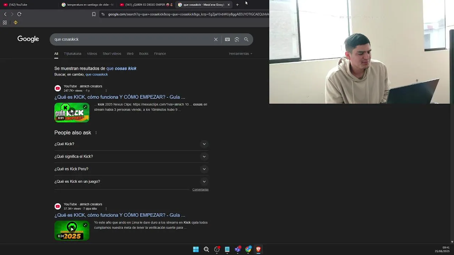Open first '¿Qué es KICK, cómo funciona' result title

click(x=120, y=97)
